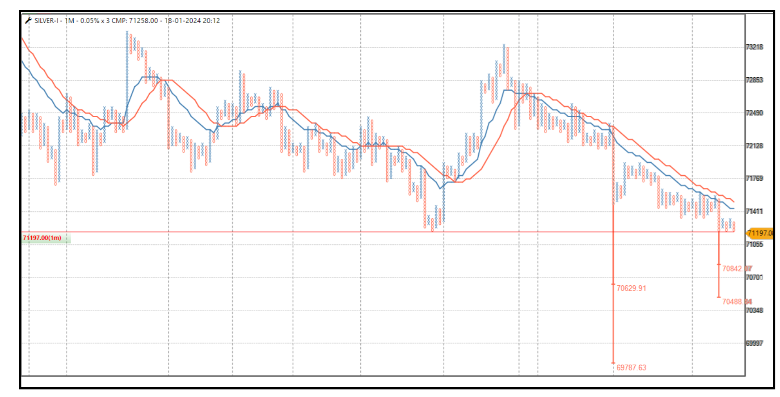This screenshot has height=397, width=780.
Task: Click the 71411 price axis label
Action: click(754, 211)
